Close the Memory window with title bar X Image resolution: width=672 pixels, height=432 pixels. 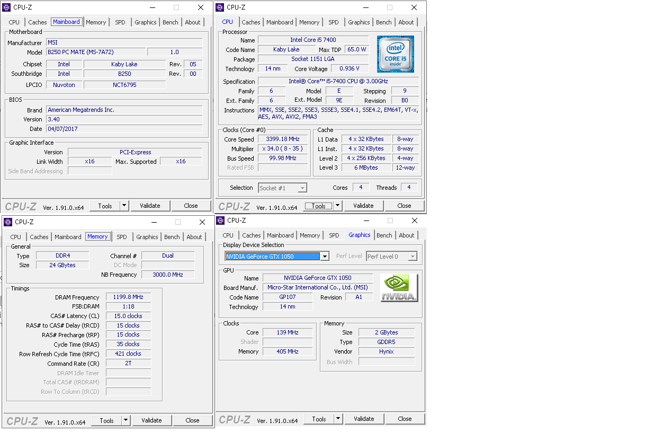click(x=202, y=222)
